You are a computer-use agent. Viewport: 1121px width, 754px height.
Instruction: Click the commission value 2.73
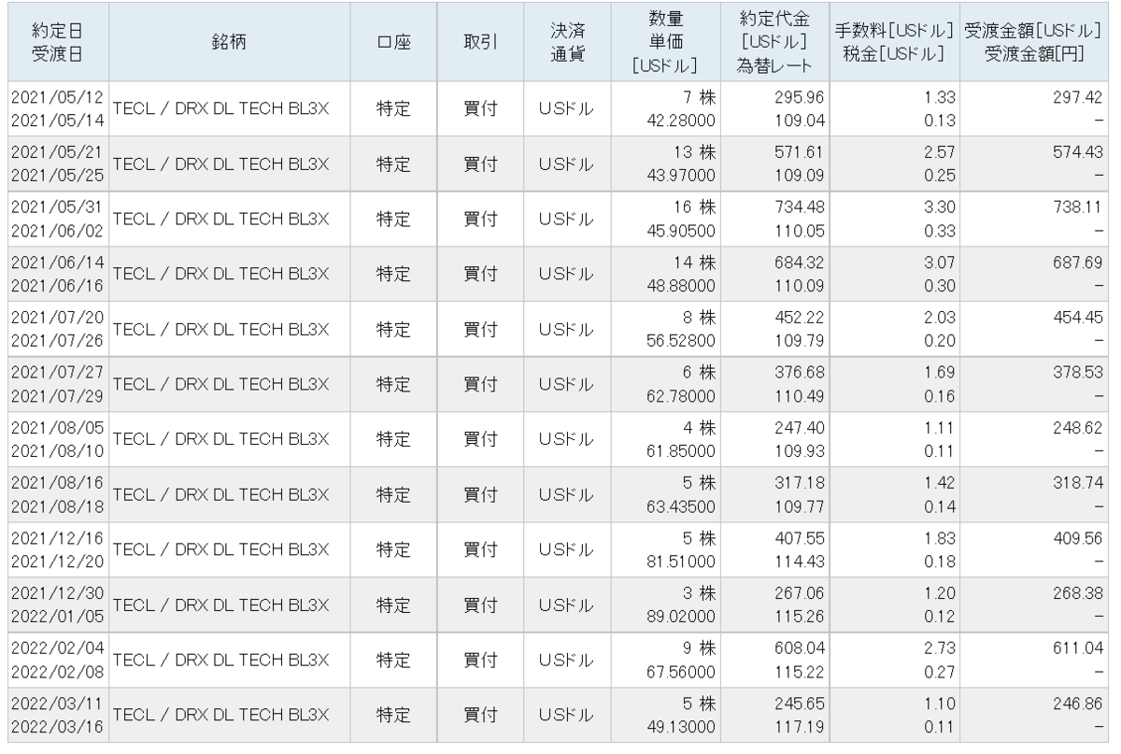pyautogui.click(x=939, y=649)
